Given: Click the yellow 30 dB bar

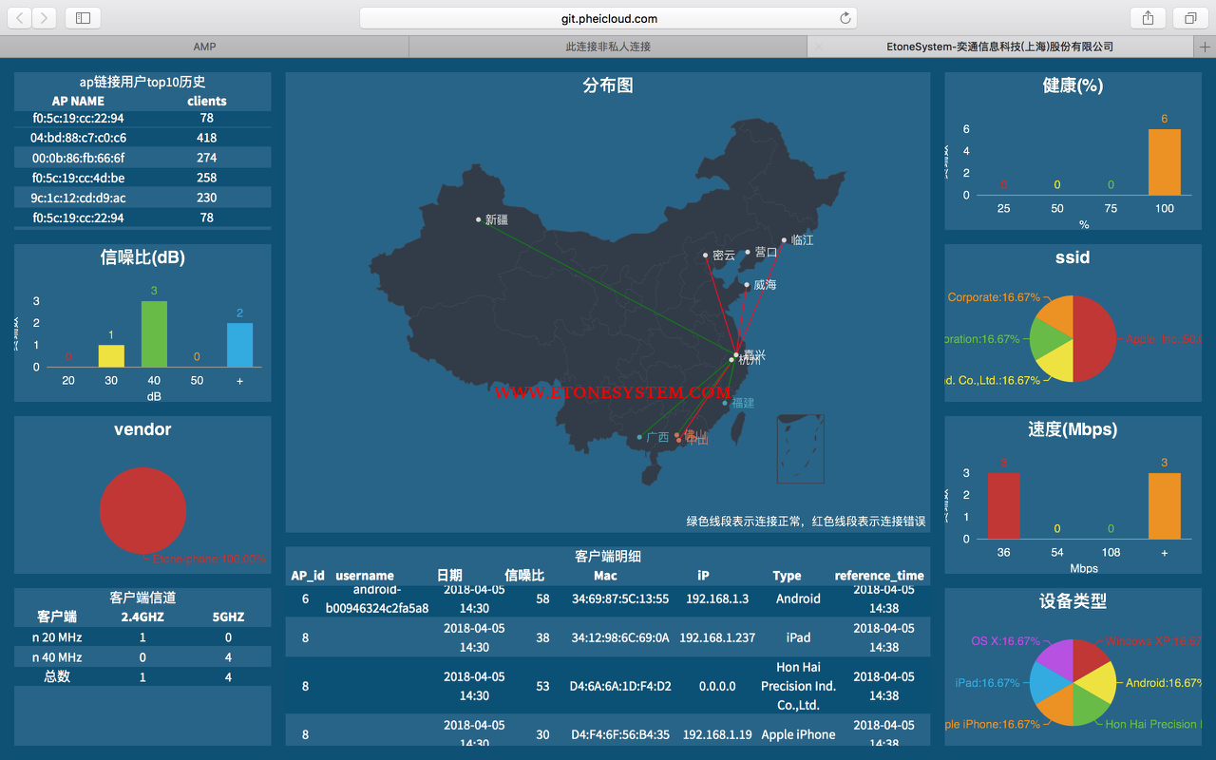Looking at the screenshot, I should [111, 355].
